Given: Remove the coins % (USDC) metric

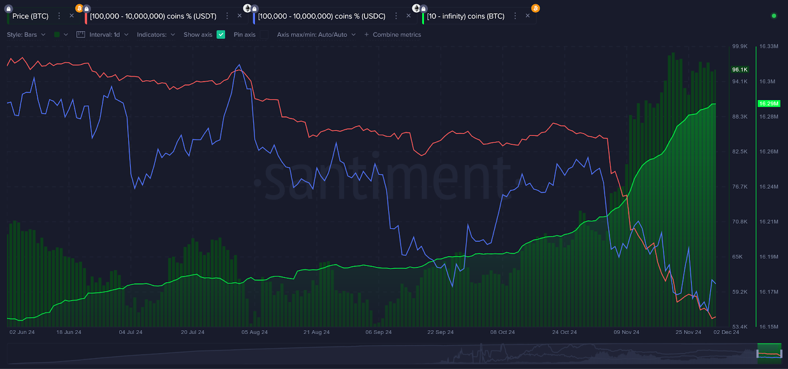Looking at the screenshot, I should click(x=408, y=16).
